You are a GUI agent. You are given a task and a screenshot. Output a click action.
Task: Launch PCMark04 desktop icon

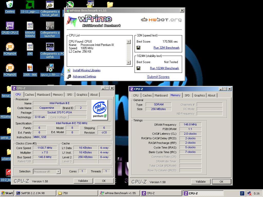tap(10, 47)
